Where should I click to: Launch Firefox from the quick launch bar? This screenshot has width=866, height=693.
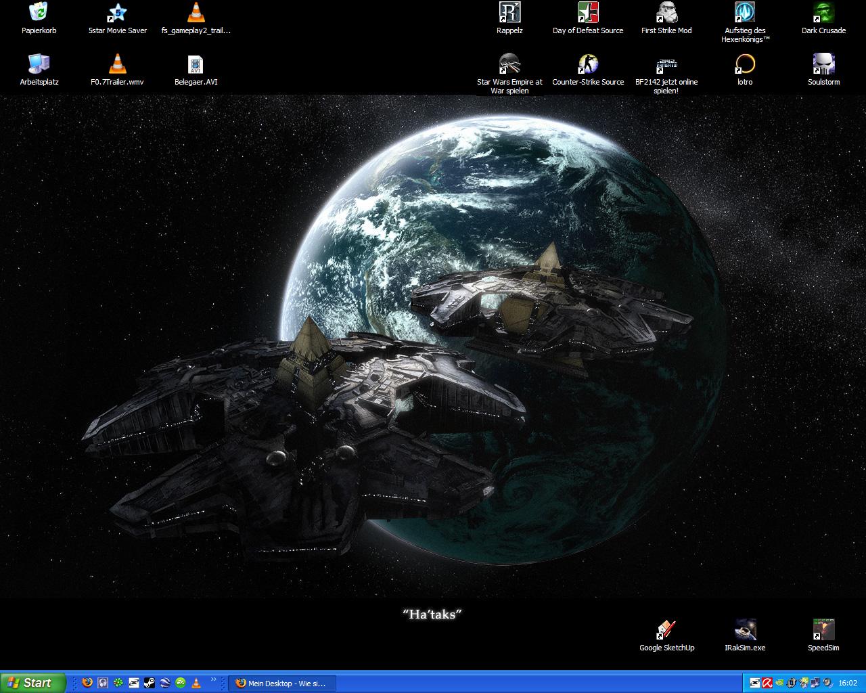tap(87, 683)
